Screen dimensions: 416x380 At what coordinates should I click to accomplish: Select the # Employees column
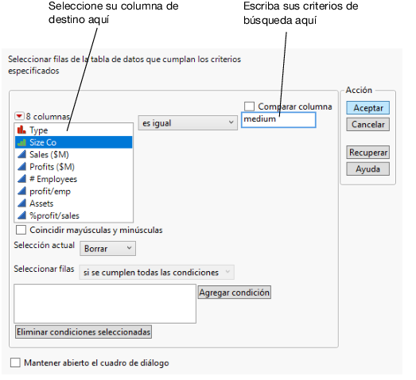(x=73, y=179)
